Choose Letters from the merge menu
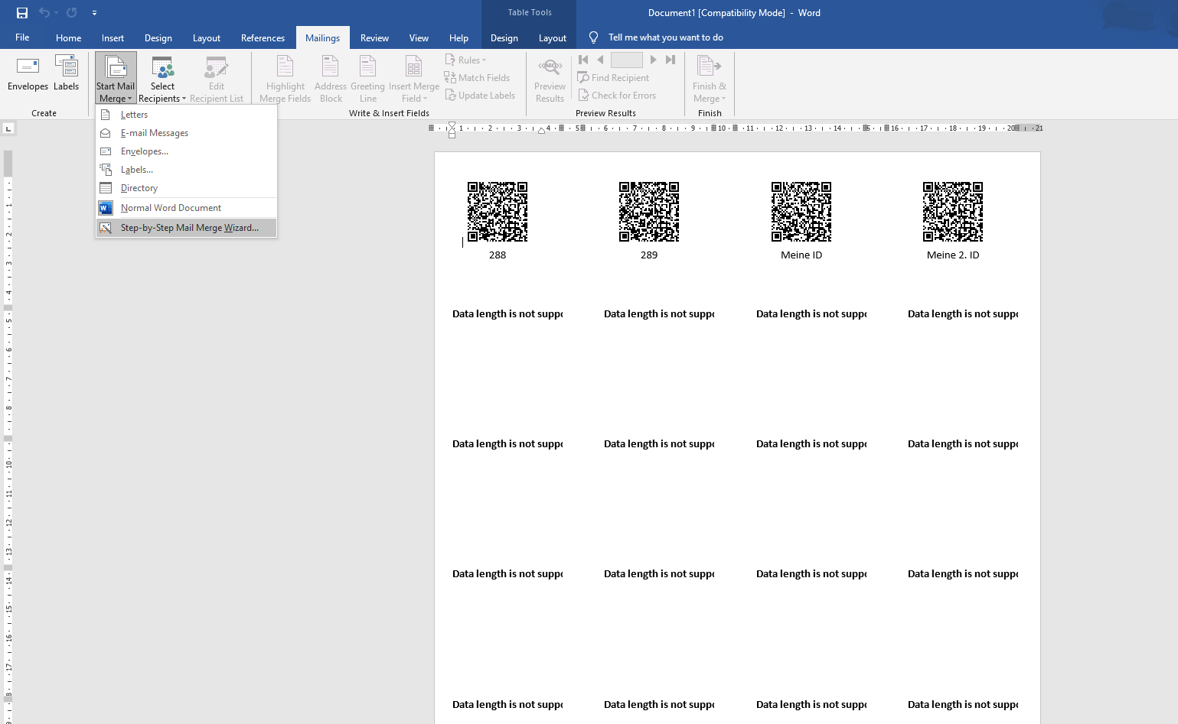Screen dimensions: 1178x724 tap(186, 115)
